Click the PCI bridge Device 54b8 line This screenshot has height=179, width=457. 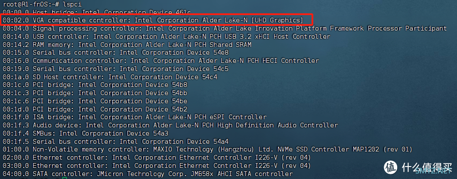95,85
